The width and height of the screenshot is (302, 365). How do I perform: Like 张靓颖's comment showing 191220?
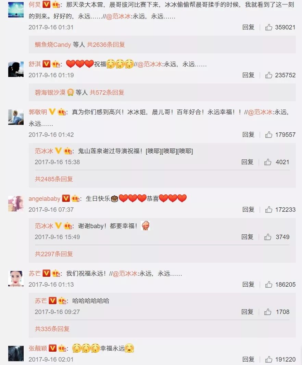tap(269, 360)
